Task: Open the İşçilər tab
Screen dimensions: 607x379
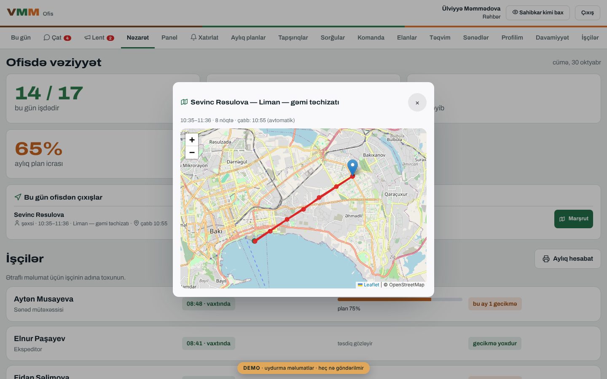Action: pos(590,37)
